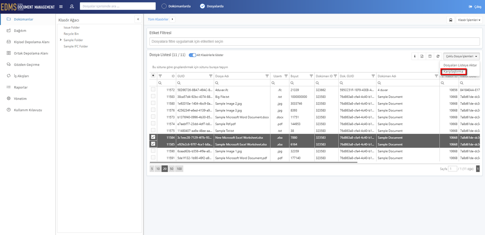Open filter icon for the ID column
This screenshot has height=235, width=485.
(x=160, y=76)
